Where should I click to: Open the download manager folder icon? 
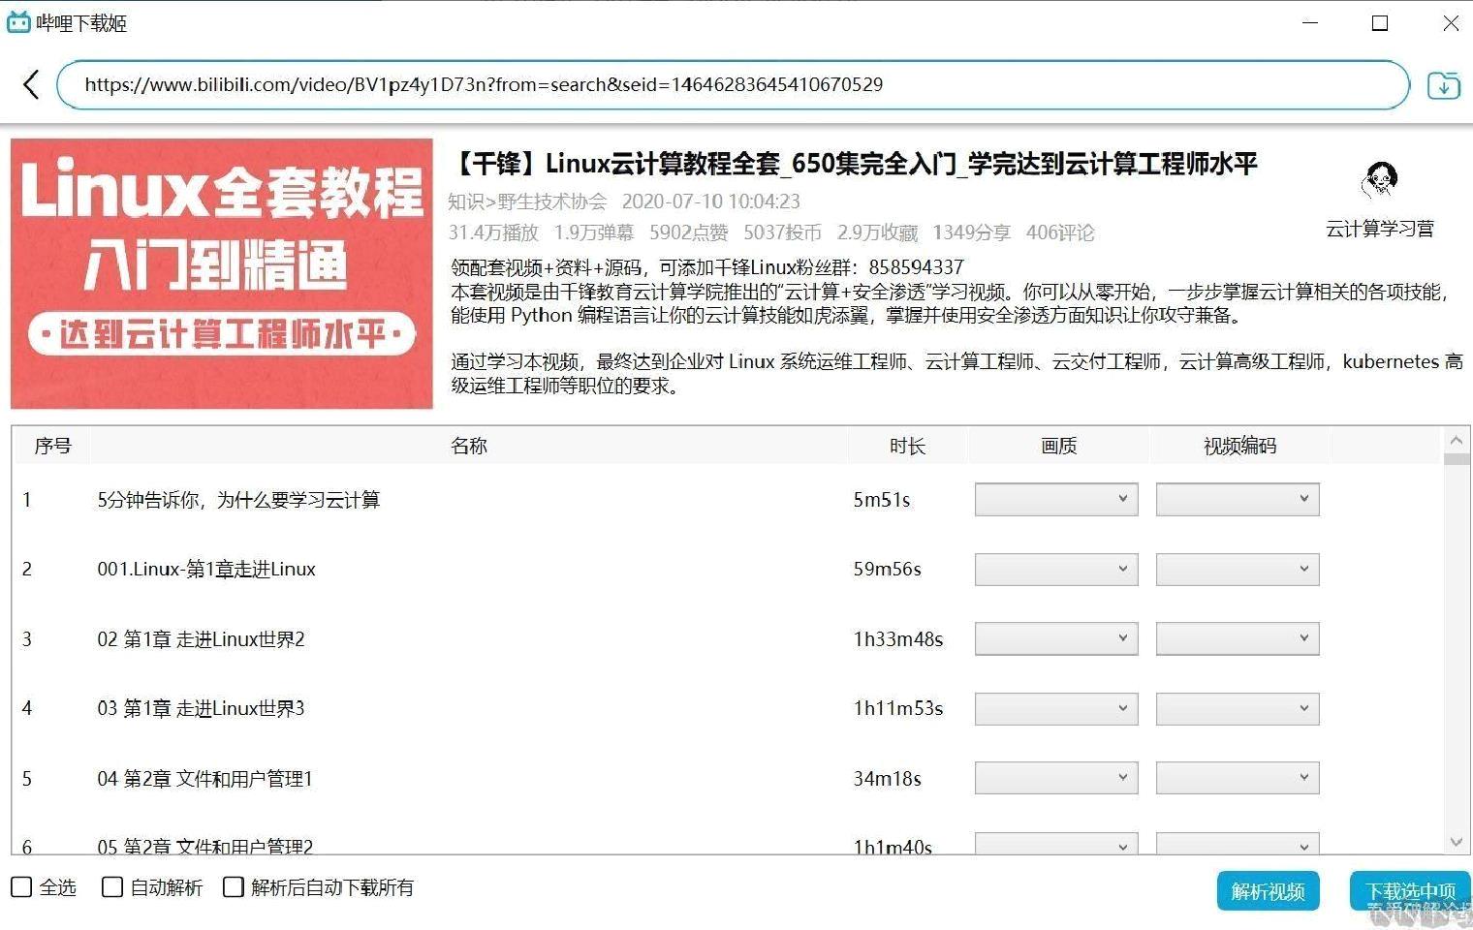[1443, 85]
